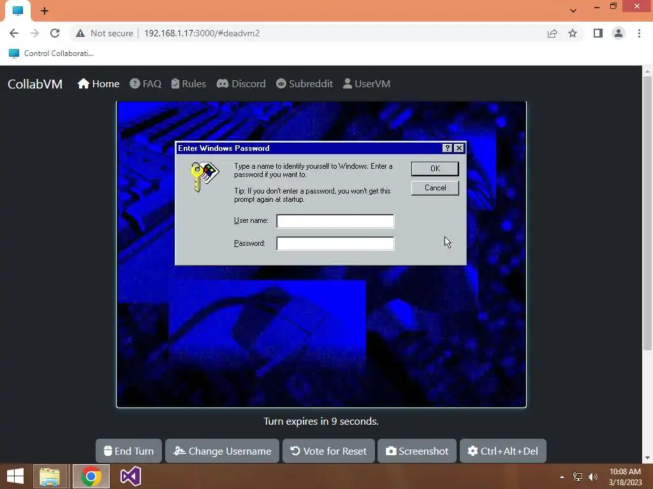
Task: Click "Turn expires in 9 seconds." text
Action: pyautogui.click(x=321, y=422)
